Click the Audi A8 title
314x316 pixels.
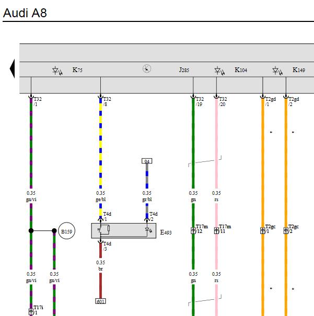point(25,13)
